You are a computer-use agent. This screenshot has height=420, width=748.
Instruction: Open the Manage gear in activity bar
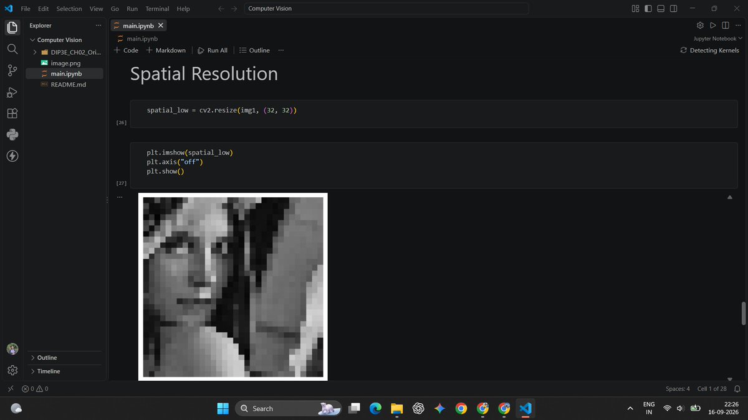(12, 370)
